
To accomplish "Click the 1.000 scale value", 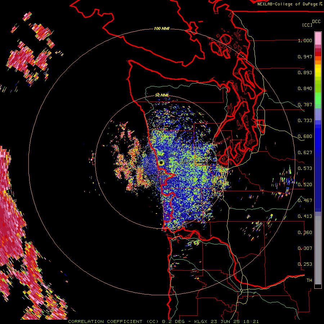I will tap(305, 40).
